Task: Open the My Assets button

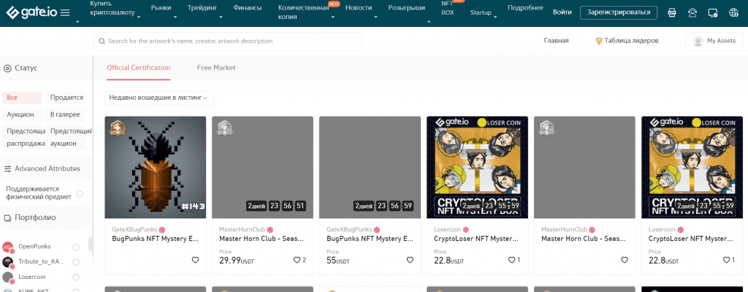Action: [x=714, y=42]
